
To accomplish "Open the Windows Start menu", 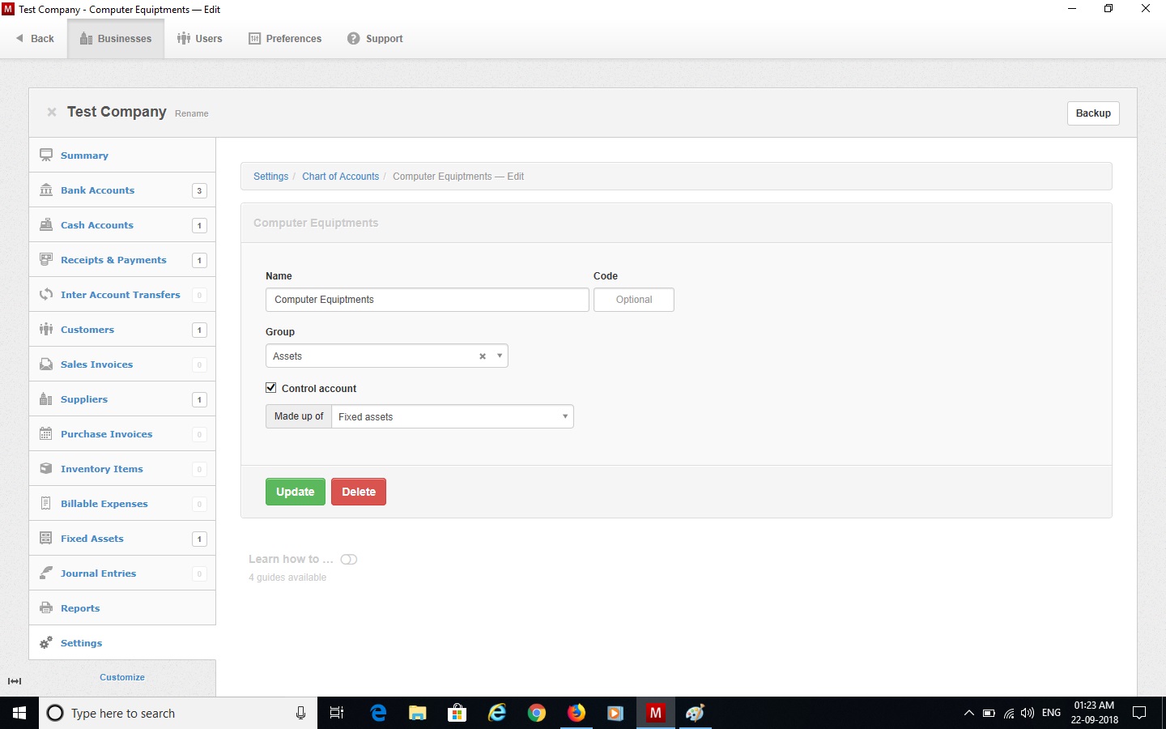I will pyautogui.click(x=19, y=713).
